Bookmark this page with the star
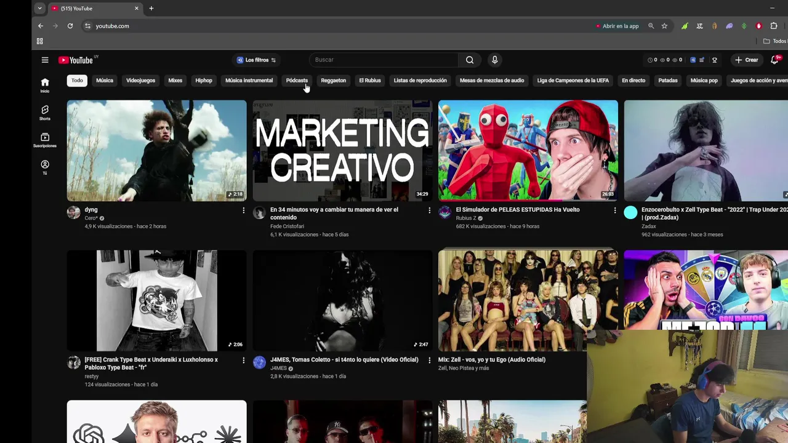Image resolution: width=788 pixels, height=443 pixels. click(x=664, y=26)
